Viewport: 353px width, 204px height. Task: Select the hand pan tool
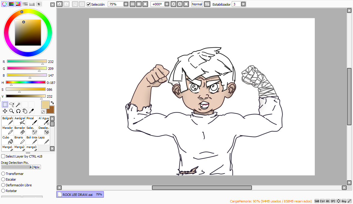click(x=25, y=111)
